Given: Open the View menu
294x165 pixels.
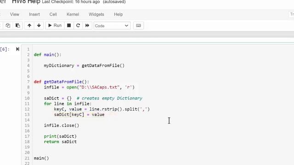Looking at the screenshot, I should coord(15,14).
